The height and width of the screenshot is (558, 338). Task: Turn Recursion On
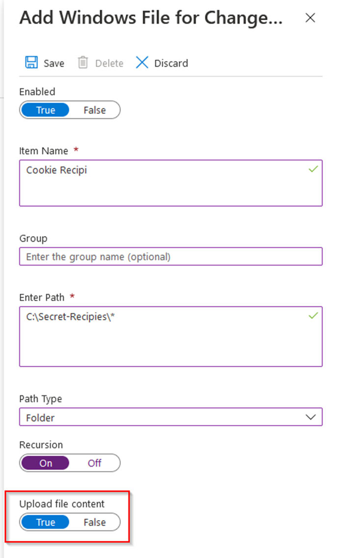[x=45, y=463]
